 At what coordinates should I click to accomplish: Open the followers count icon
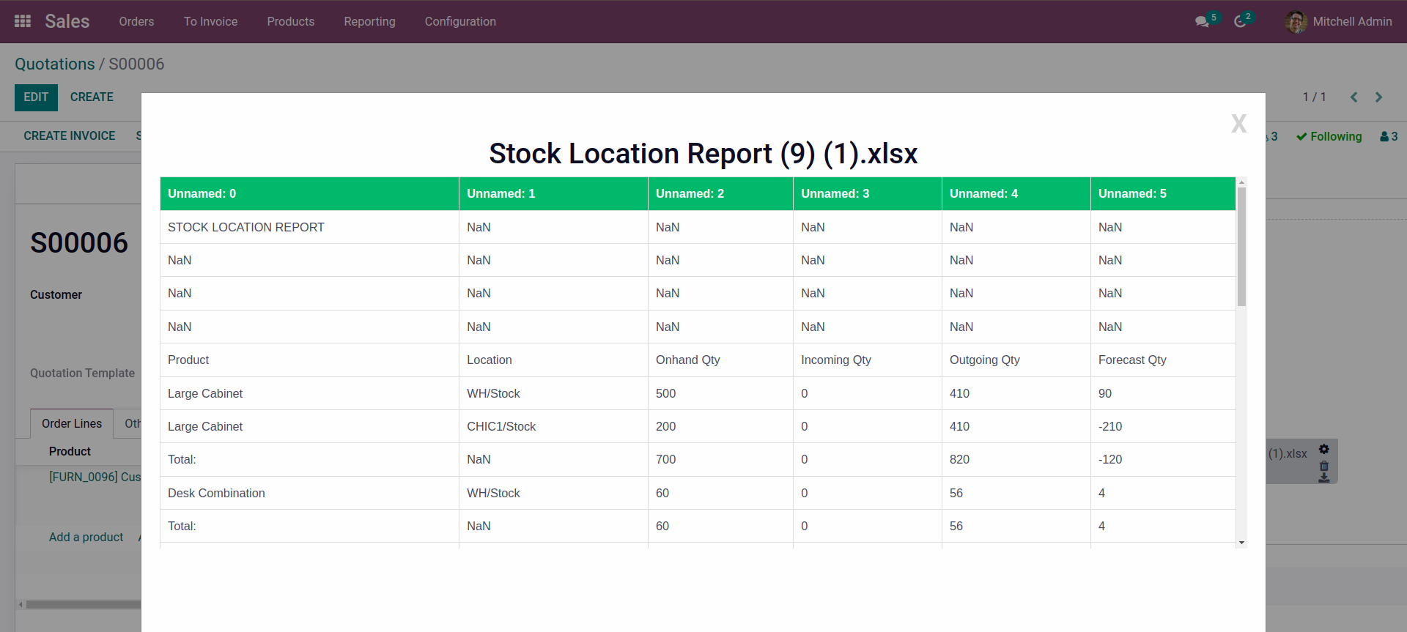pyautogui.click(x=1389, y=136)
